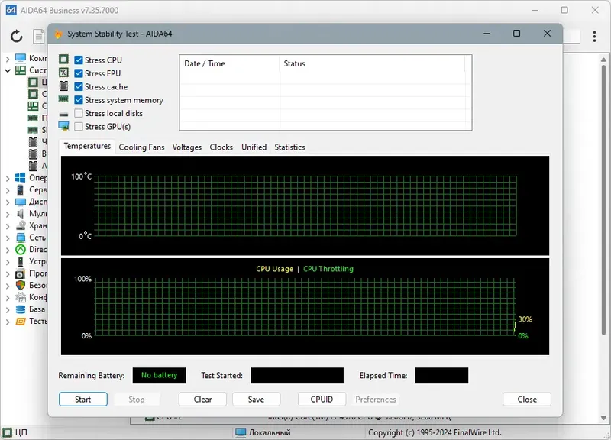
Task: Click the Windows logo icon next to Опер
Action: coord(21,178)
